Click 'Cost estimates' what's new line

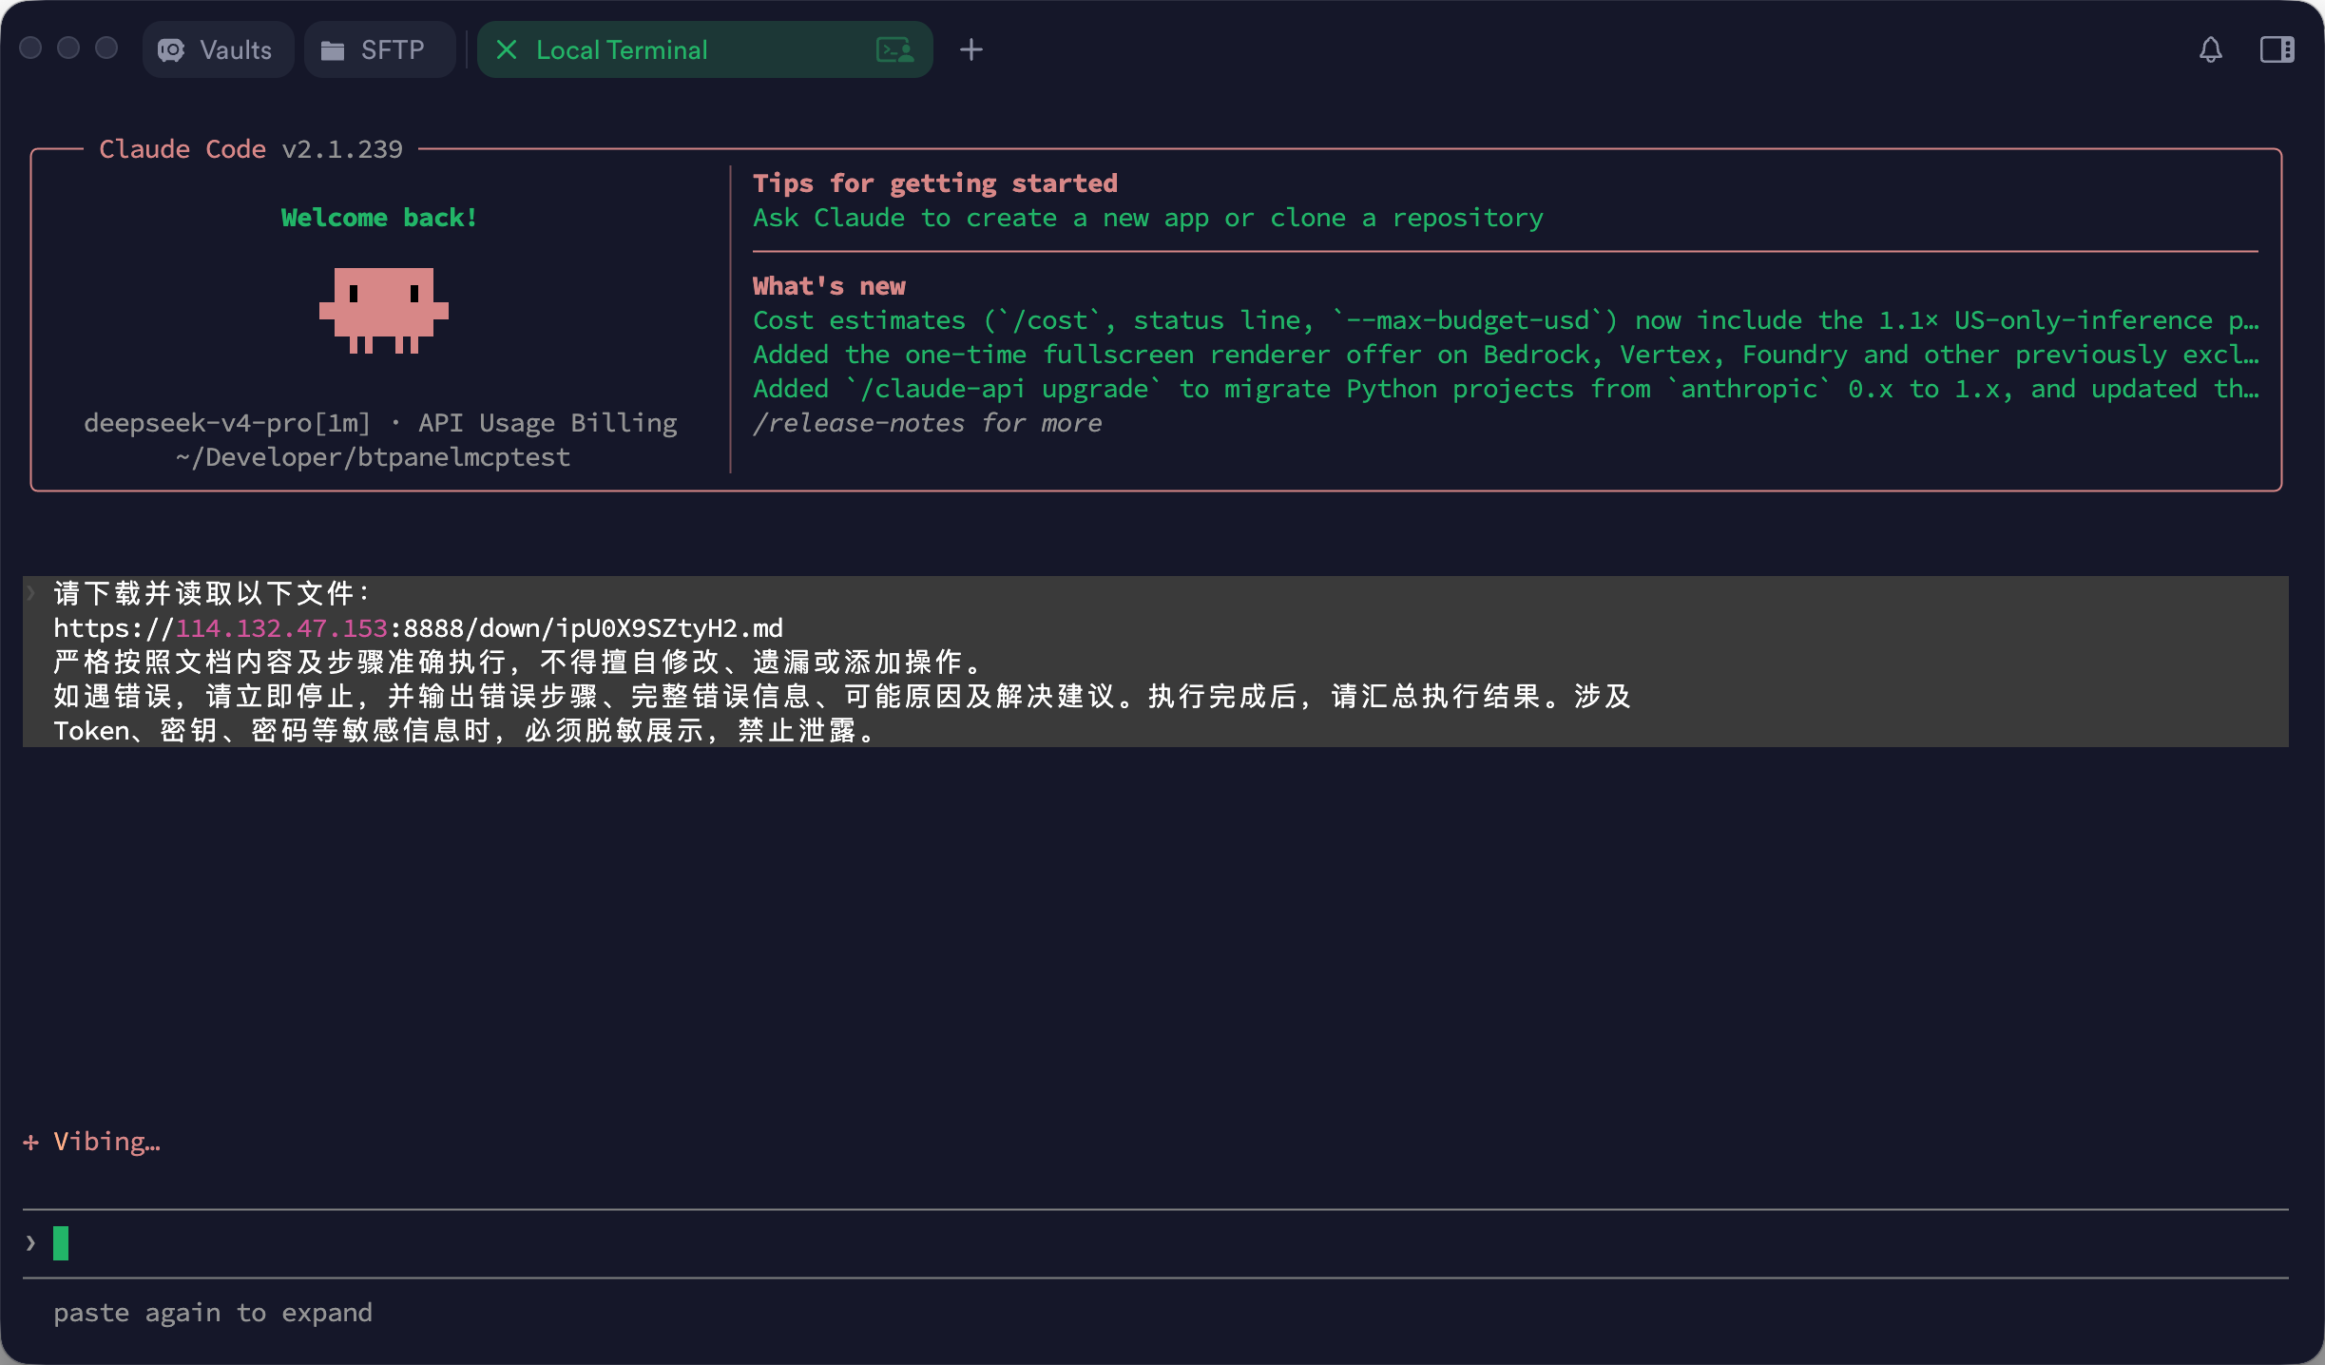[x=1506, y=320]
